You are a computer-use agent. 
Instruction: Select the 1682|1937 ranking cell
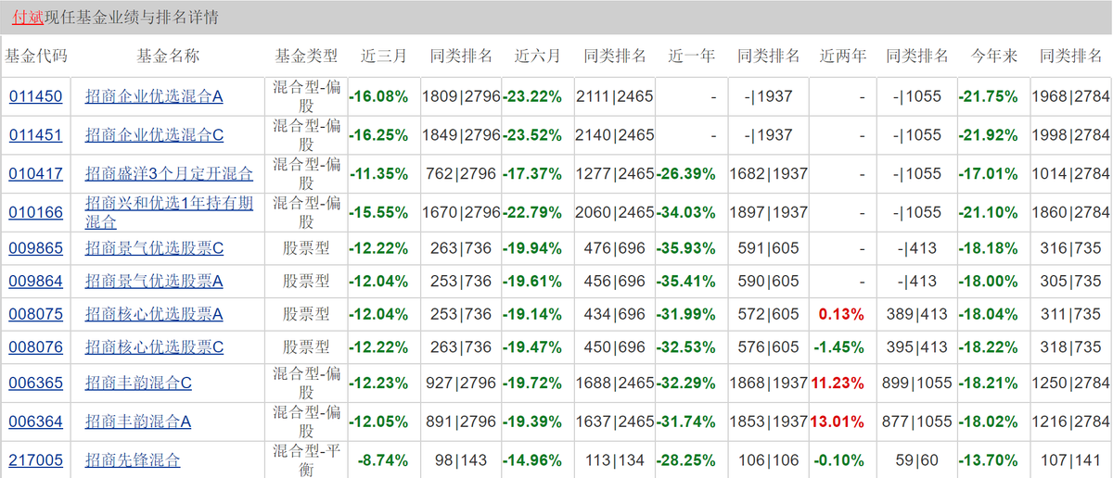769,174
